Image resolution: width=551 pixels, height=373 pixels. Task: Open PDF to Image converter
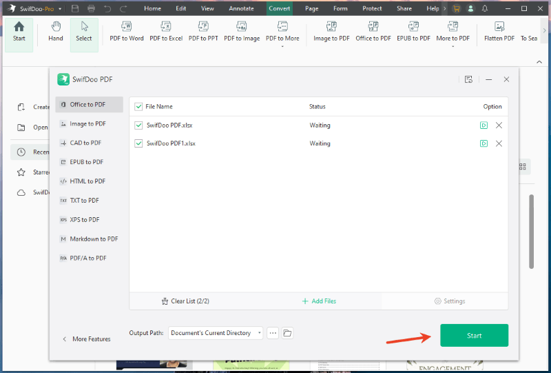coord(242,32)
